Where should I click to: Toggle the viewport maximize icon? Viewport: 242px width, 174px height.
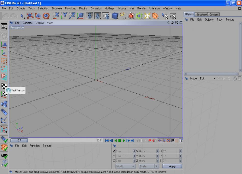click(181, 23)
